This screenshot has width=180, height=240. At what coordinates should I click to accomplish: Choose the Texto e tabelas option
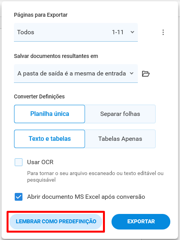[x=50, y=139]
